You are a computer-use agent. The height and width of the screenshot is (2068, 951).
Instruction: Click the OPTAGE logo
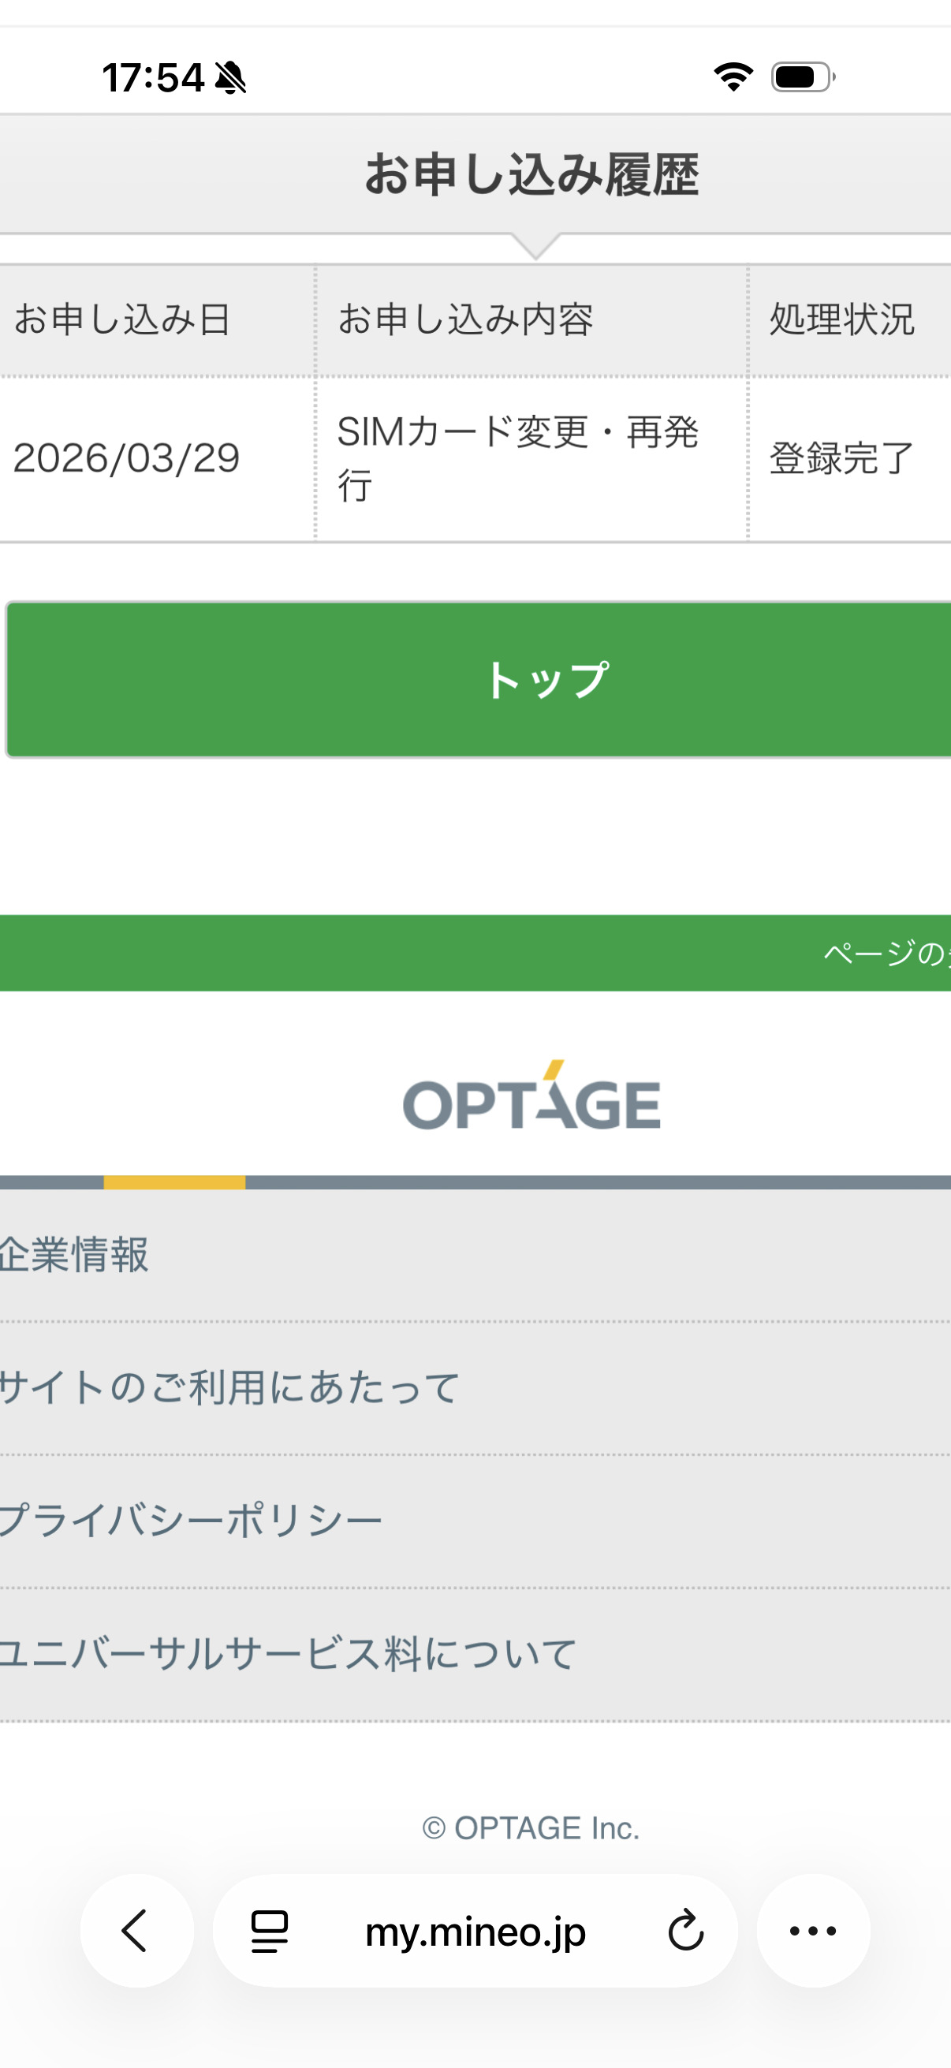[x=531, y=1096]
